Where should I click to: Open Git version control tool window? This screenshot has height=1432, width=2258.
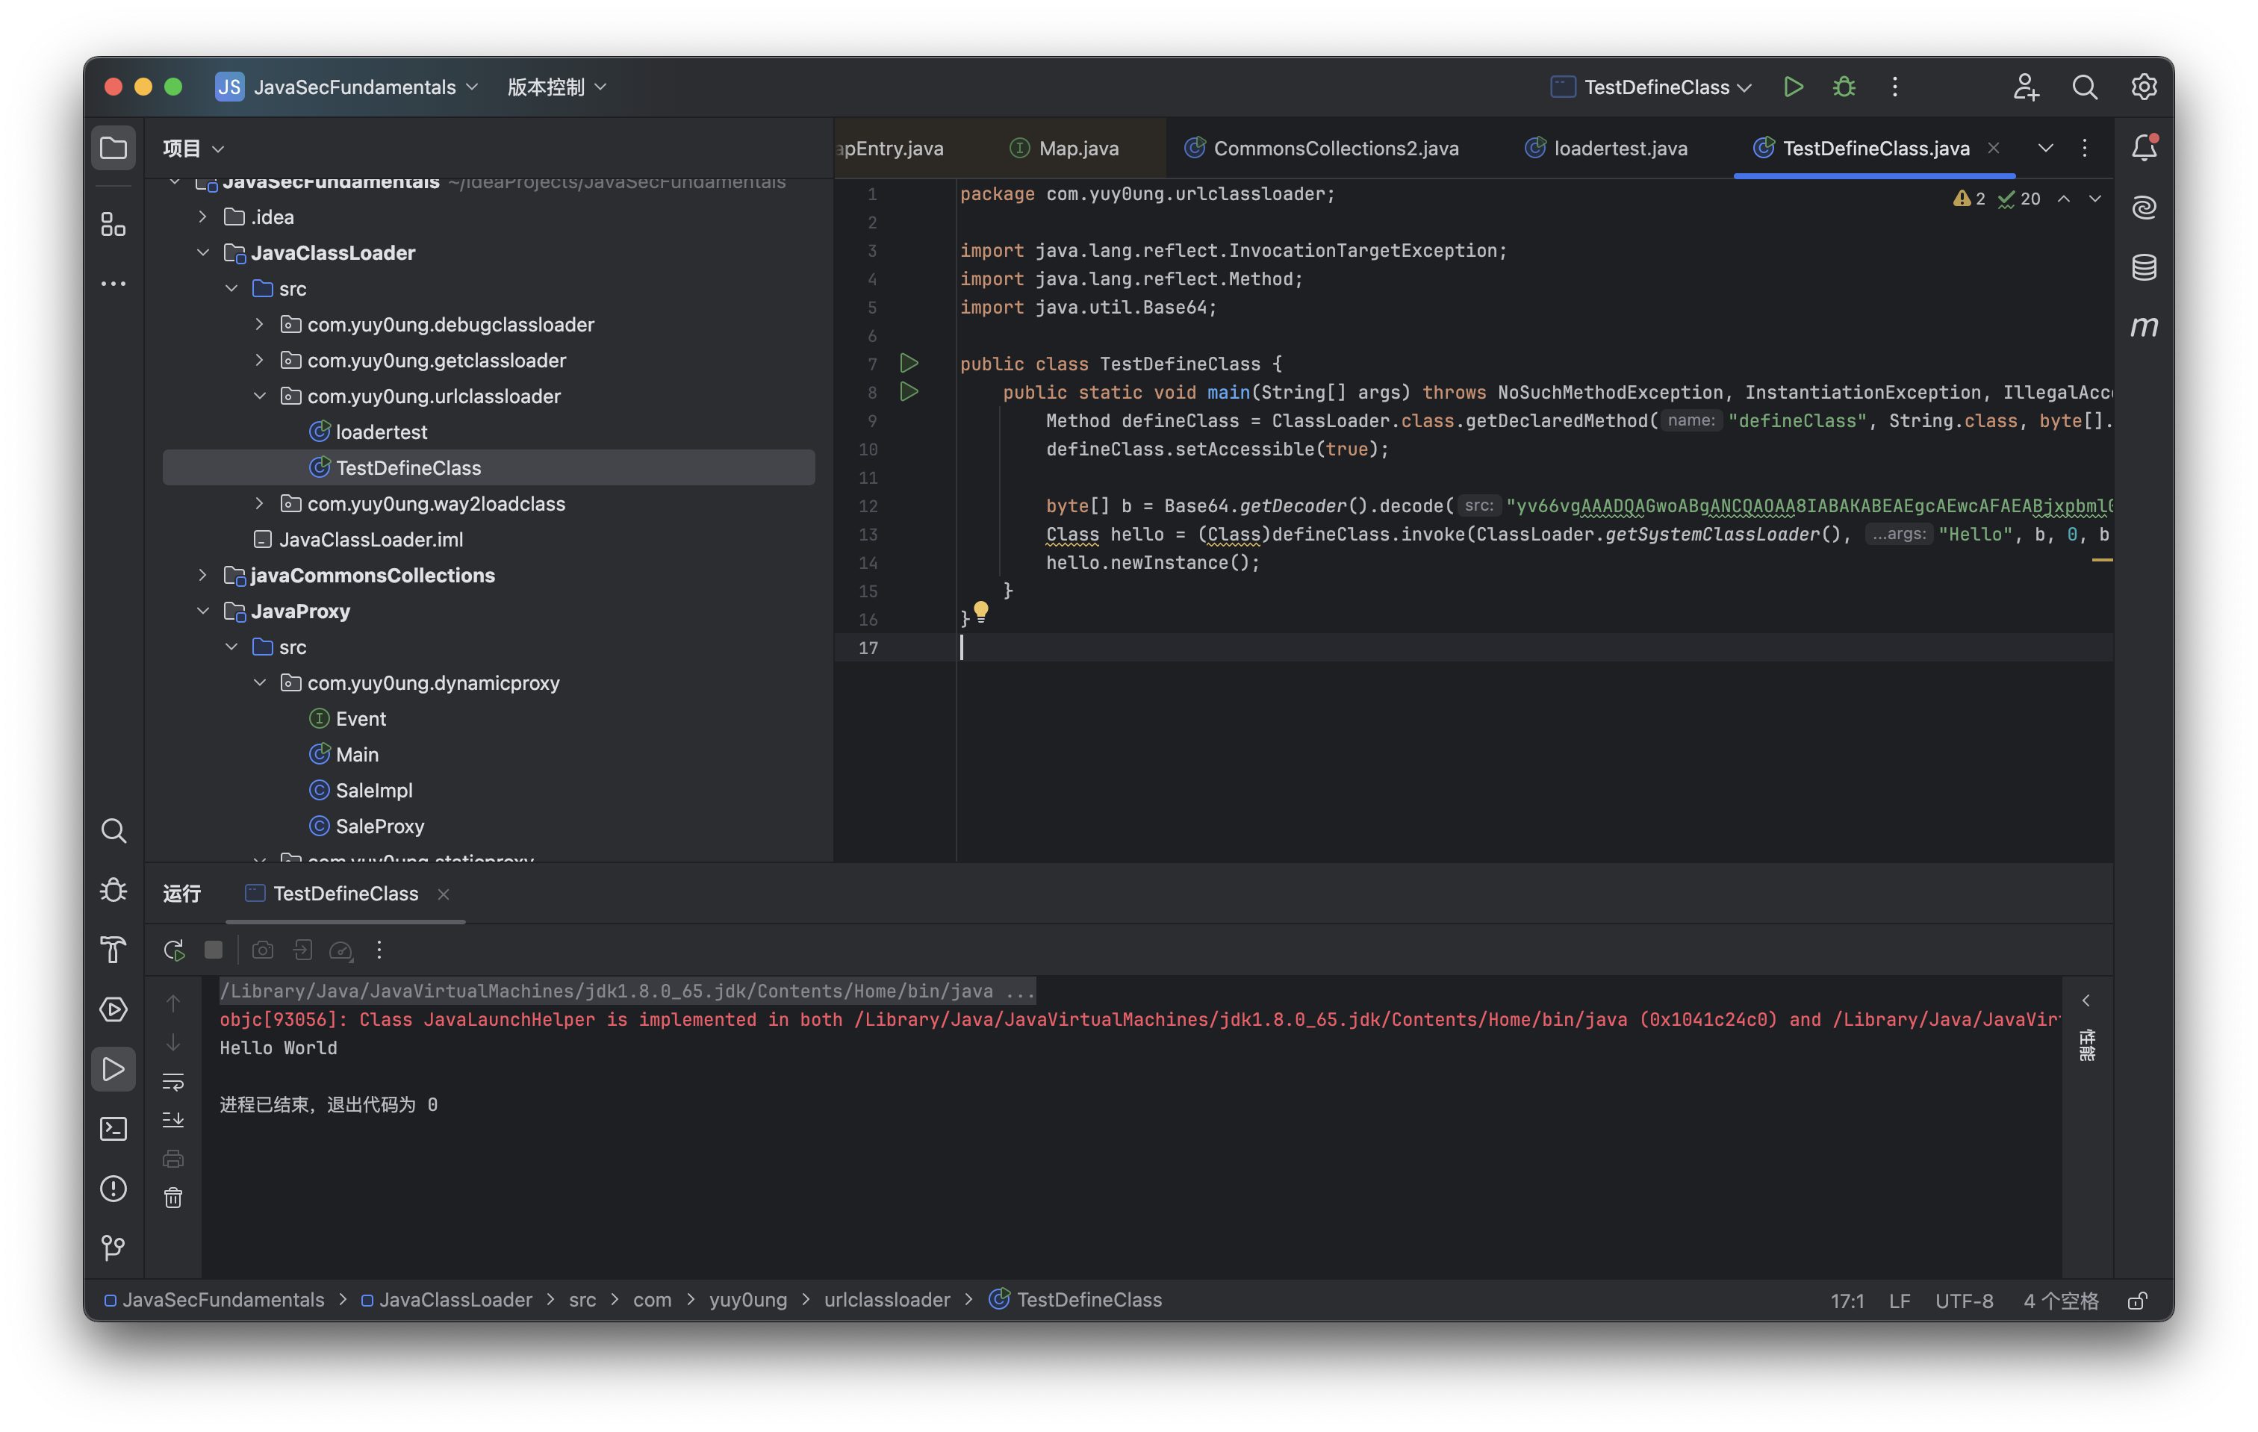[x=113, y=1248]
